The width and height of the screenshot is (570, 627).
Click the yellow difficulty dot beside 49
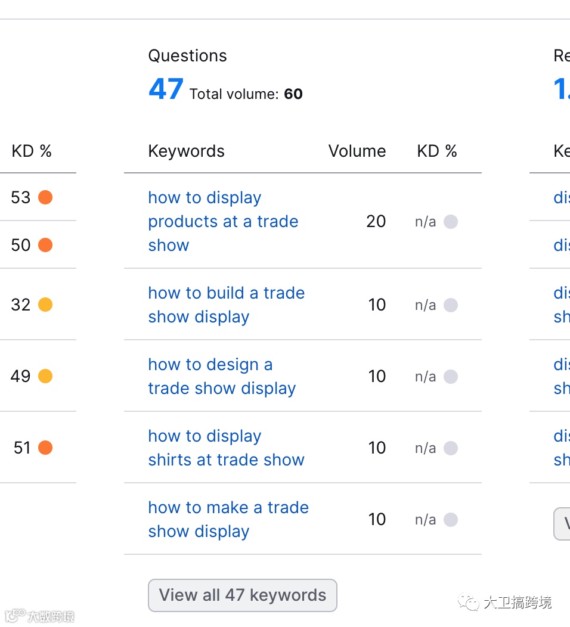click(45, 376)
